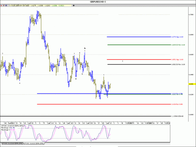
Task: Click the MovAvg1 = 81.96 readout
Action: tap(8, 128)
